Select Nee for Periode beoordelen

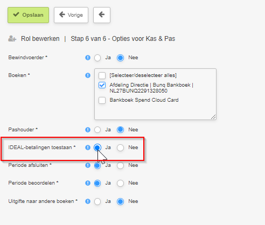tap(120, 183)
